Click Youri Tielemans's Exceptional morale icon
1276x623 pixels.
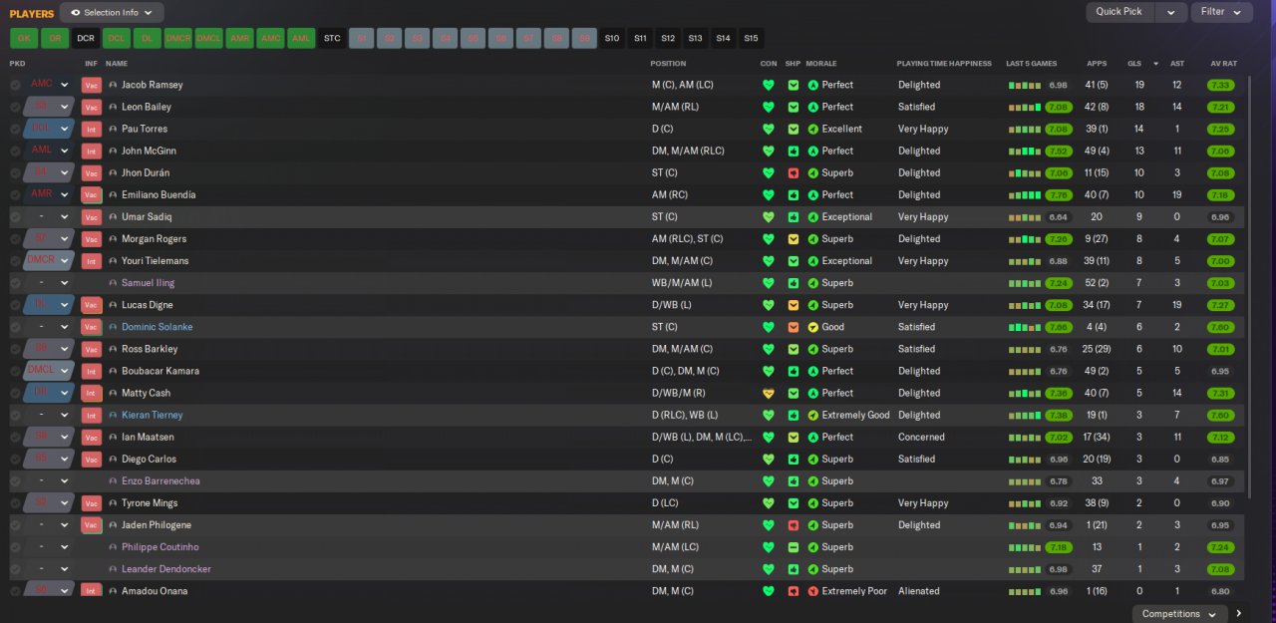point(813,261)
